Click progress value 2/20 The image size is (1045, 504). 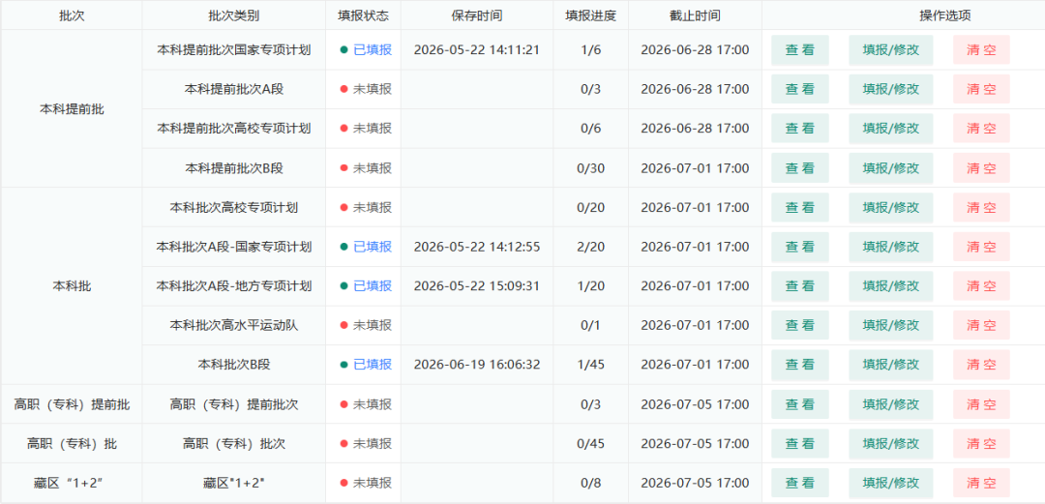[x=590, y=247]
